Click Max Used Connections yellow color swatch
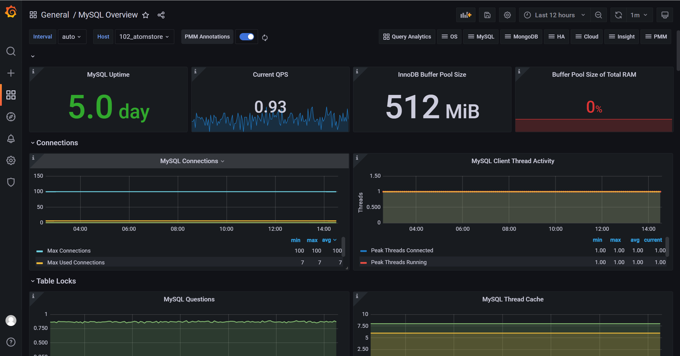The width and height of the screenshot is (680, 356). 39,263
